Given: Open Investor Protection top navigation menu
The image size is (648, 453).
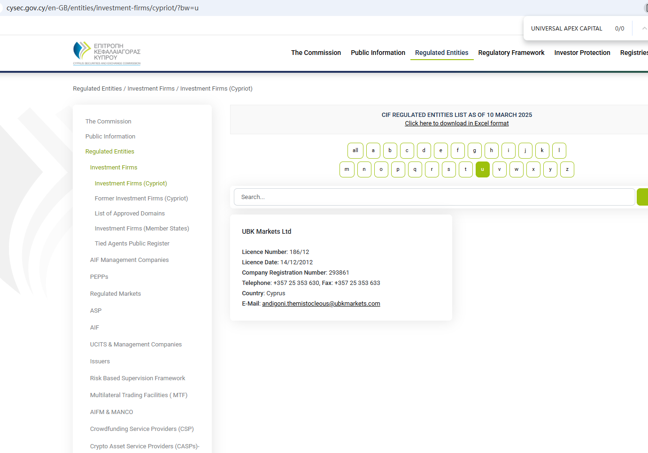Looking at the screenshot, I should [x=582, y=53].
